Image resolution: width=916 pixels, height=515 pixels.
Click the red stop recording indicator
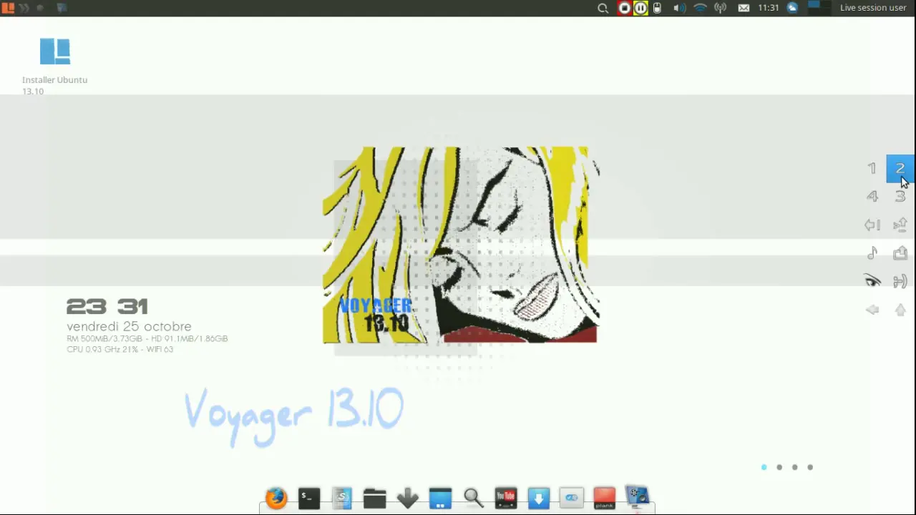click(625, 8)
